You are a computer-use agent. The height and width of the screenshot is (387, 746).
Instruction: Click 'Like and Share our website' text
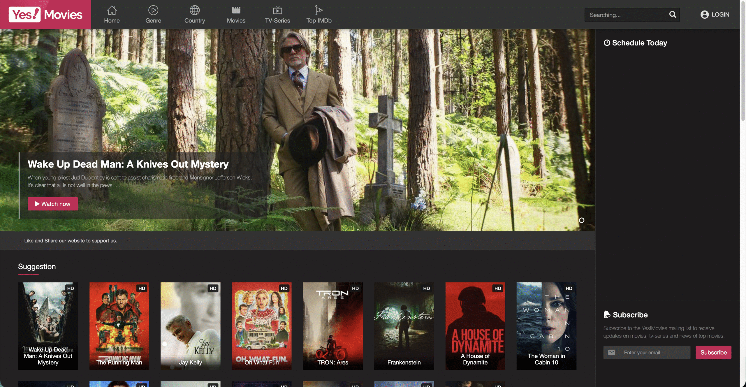(71, 241)
